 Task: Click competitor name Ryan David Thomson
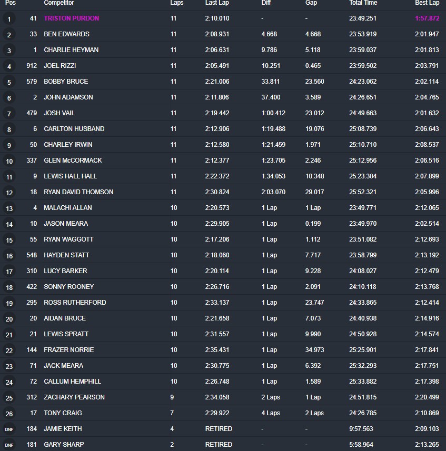point(78,192)
